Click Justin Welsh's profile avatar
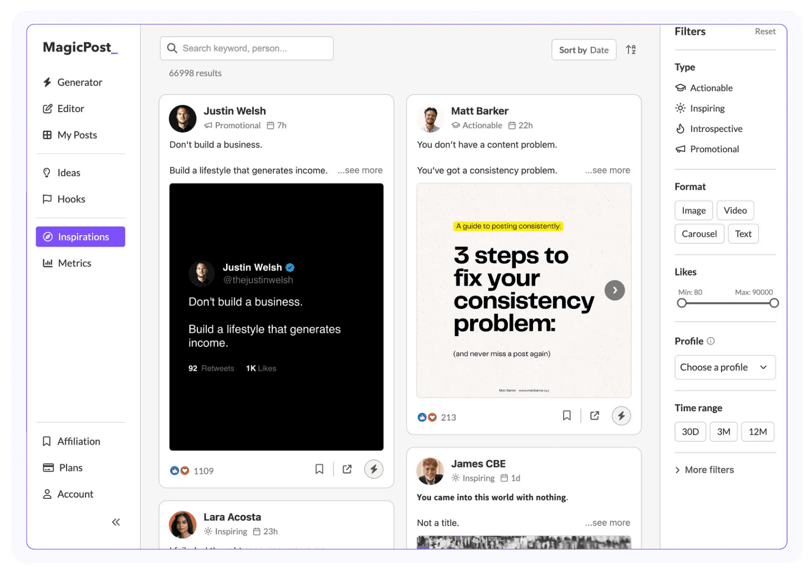 [x=182, y=119]
